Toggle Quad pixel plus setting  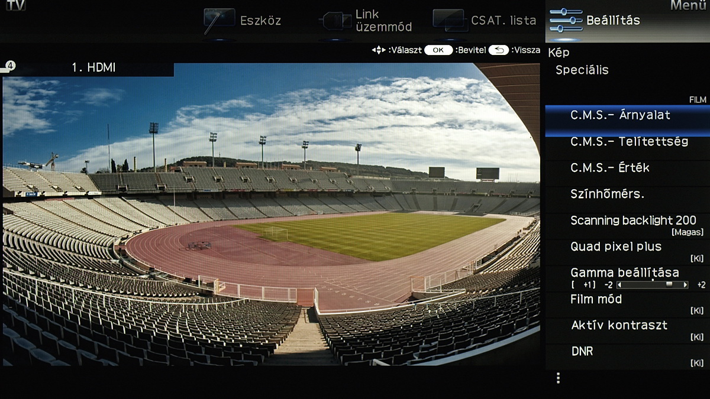(628, 252)
